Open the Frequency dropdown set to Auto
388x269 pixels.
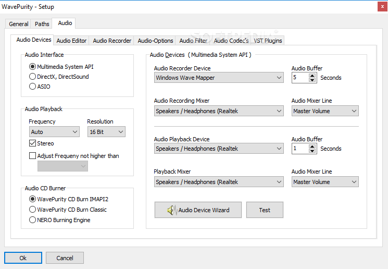coord(54,132)
